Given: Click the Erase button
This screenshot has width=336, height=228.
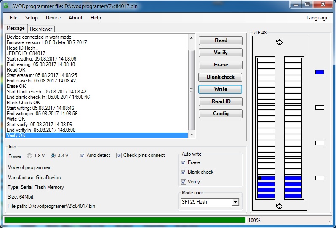Looking at the screenshot, I should tap(220, 65).
